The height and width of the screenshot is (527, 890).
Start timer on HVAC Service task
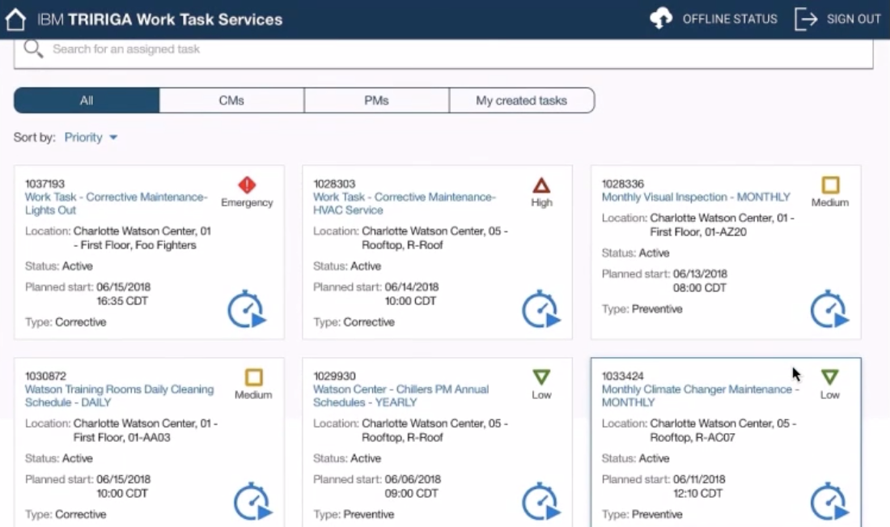tap(541, 310)
